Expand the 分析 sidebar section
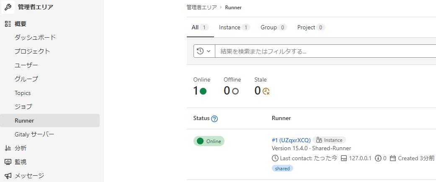Image resolution: width=436 pixels, height=182 pixels. 50,148
